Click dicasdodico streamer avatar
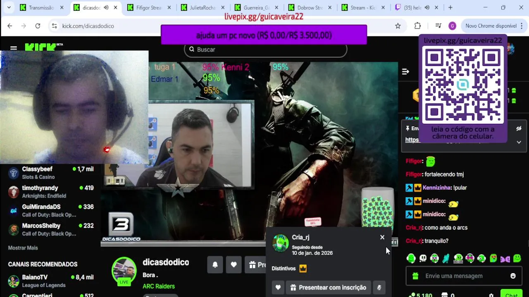529x297 pixels. [x=124, y=271]
